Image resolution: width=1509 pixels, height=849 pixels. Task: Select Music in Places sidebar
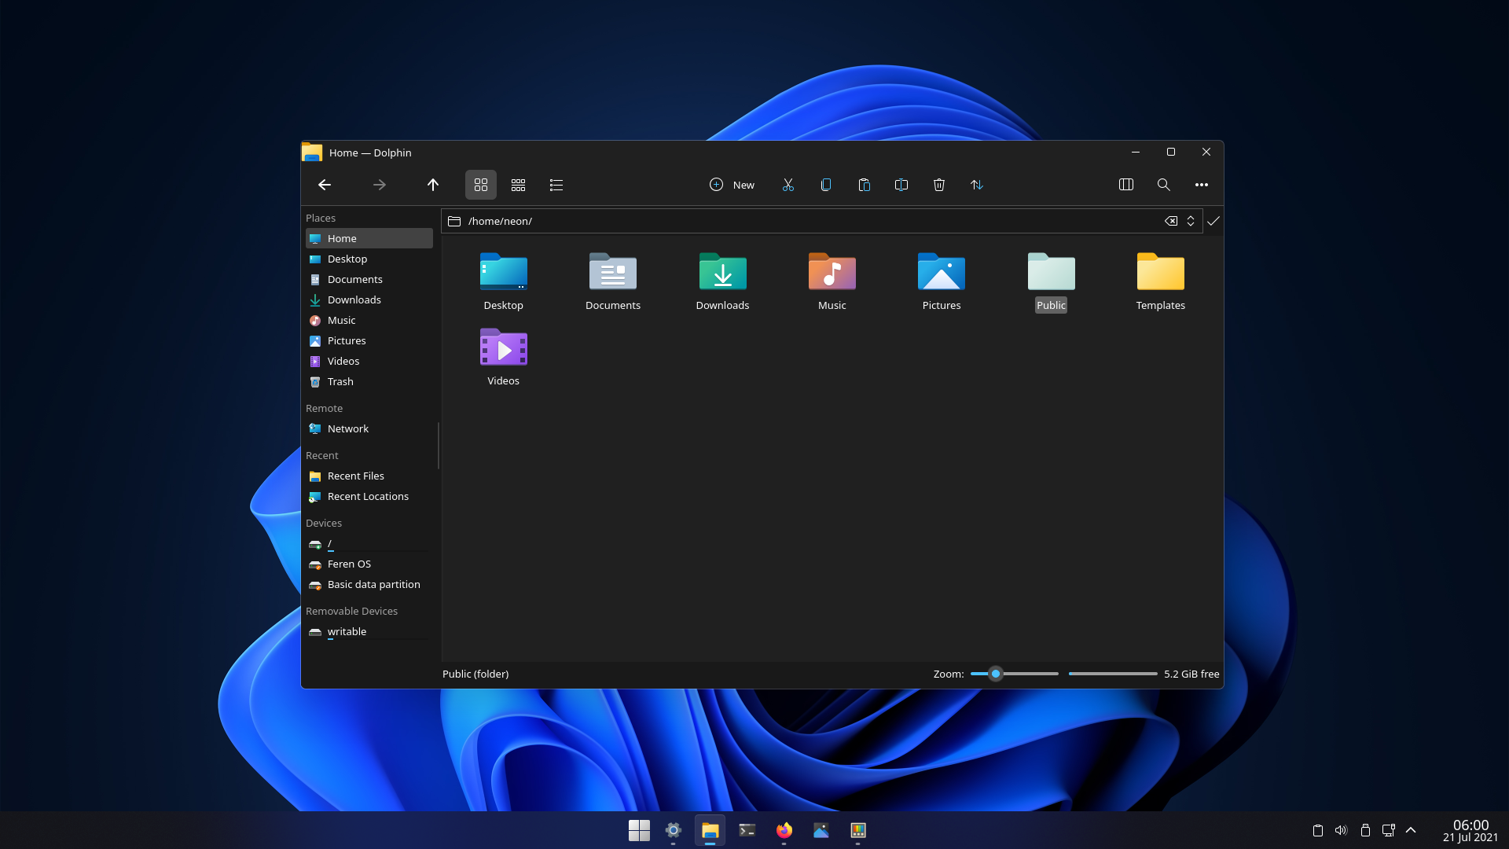(x=369, y=320)
